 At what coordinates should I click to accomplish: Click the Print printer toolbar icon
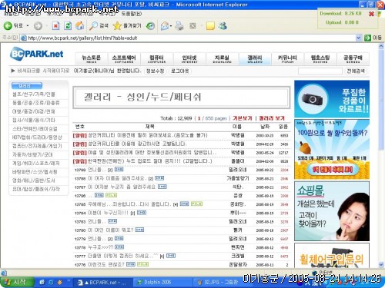tap(179, 26)
